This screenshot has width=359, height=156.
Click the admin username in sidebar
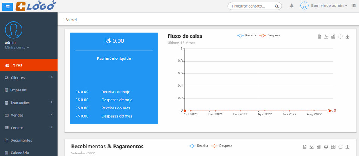(x=10, y=42)
